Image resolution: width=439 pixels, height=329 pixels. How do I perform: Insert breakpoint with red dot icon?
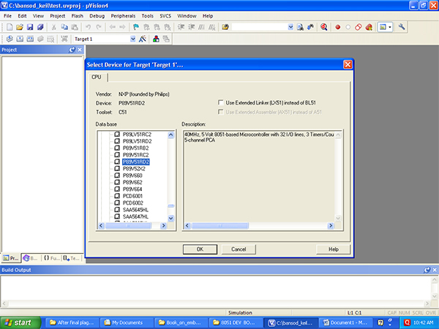click(x=337, y=27)
